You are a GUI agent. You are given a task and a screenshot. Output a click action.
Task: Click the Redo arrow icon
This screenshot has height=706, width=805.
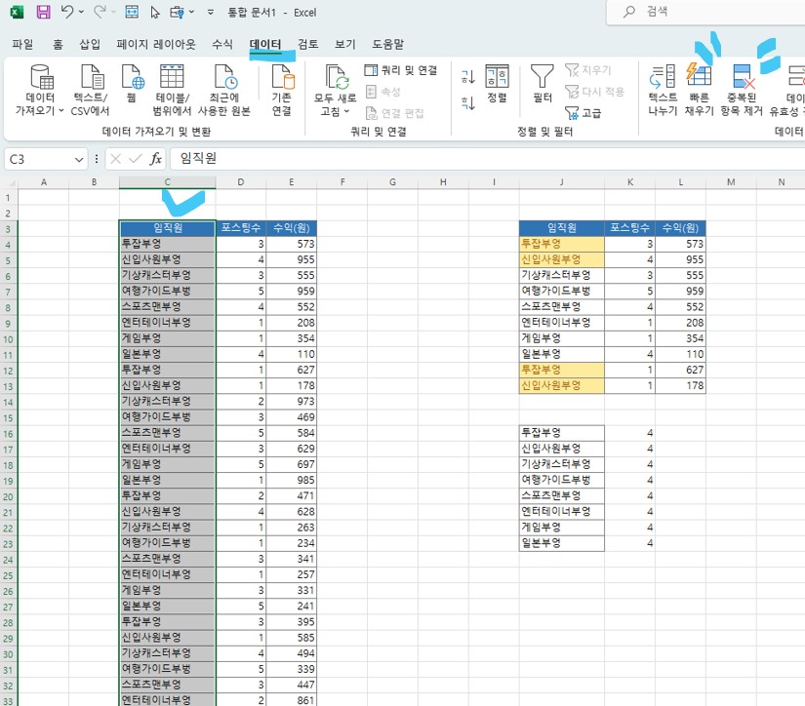pyautogui.click(x=100, y=12)
